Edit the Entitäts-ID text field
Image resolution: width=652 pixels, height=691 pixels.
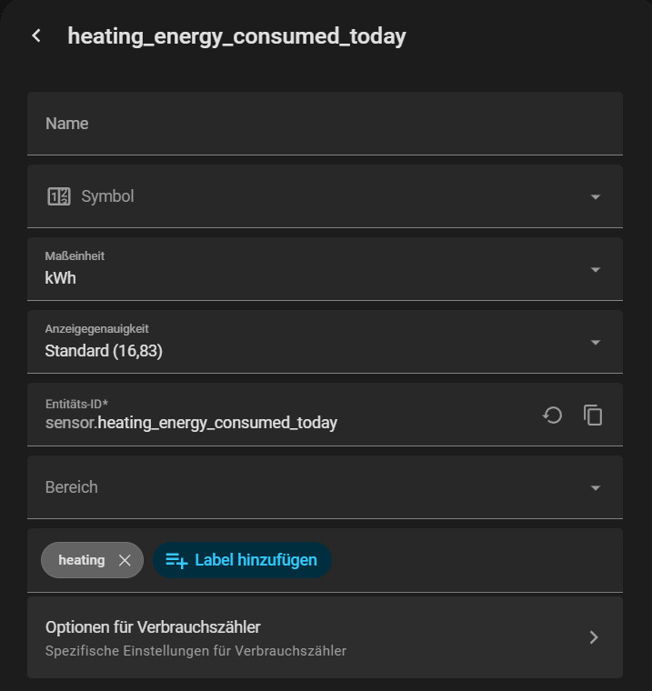point(273,423)
